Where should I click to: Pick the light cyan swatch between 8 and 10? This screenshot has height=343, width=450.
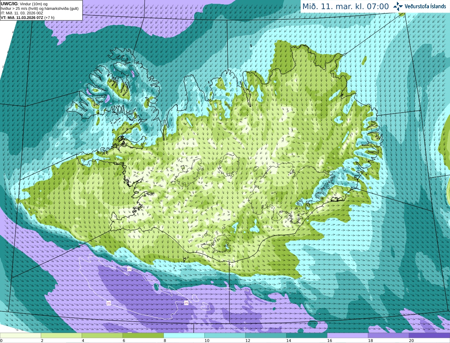[x=184, y=336]
